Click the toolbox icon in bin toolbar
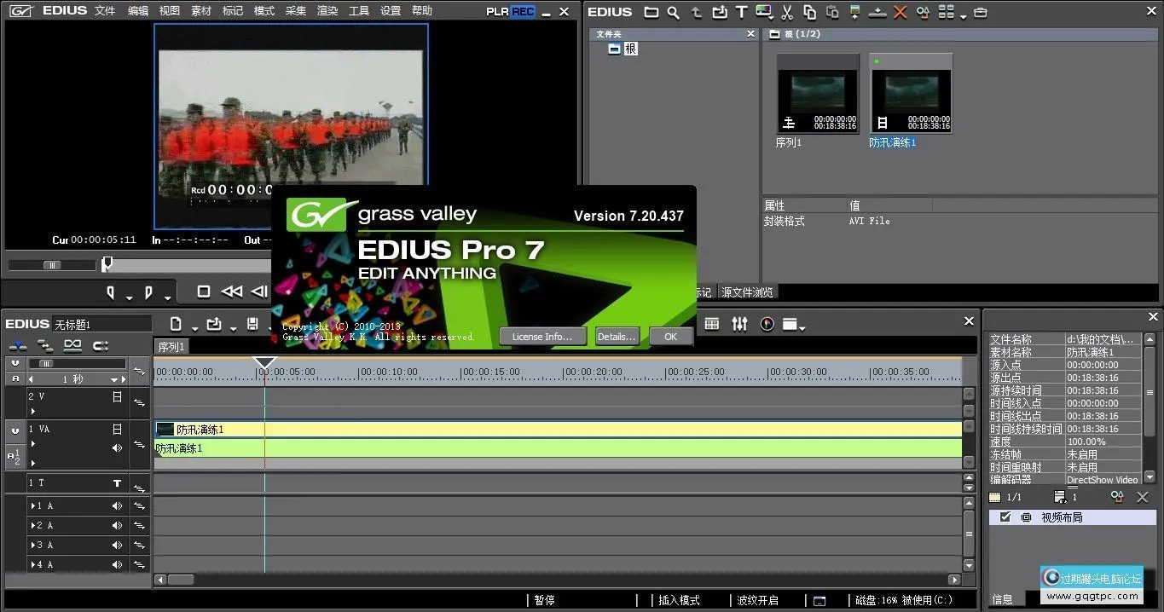The width and height of the screenshot is (1164, 612). pyautogui.click(x=980, y=13)
